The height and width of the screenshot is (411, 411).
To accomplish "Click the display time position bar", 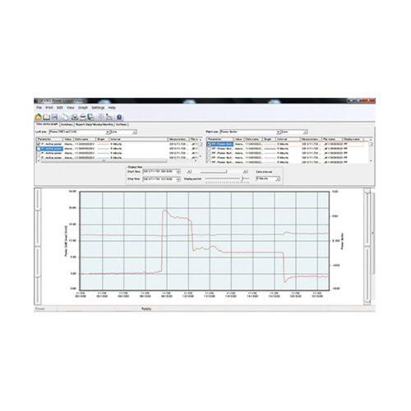I will pos(214,172).
